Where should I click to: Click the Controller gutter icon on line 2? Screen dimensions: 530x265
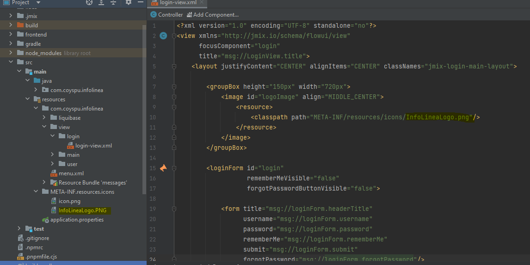164,36
